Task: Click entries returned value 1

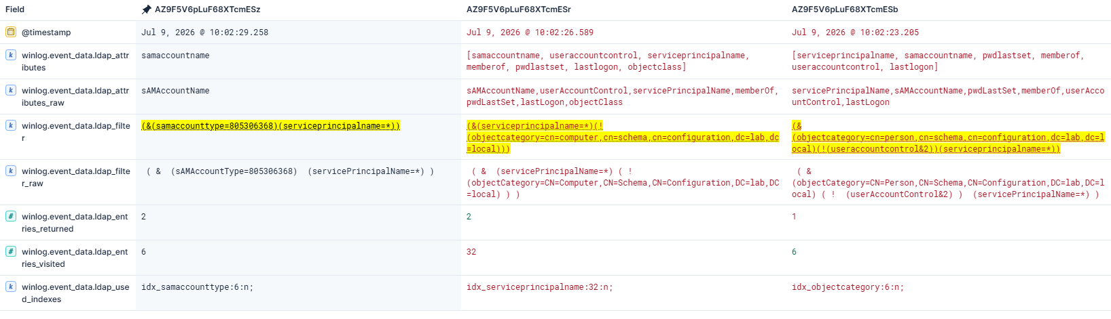Action: [x=794, y=217]
